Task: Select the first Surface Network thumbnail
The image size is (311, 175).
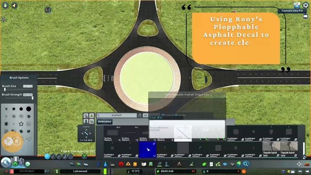Action: click(x=112, y=134)
